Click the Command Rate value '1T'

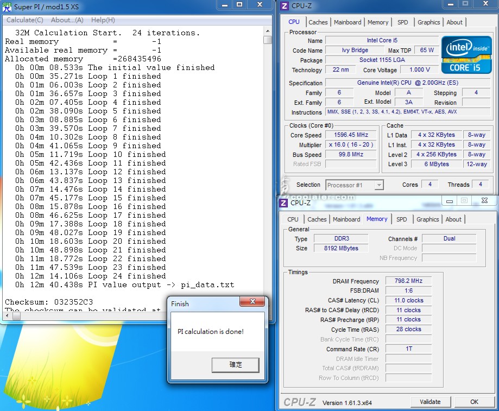[x=408, y=349]
